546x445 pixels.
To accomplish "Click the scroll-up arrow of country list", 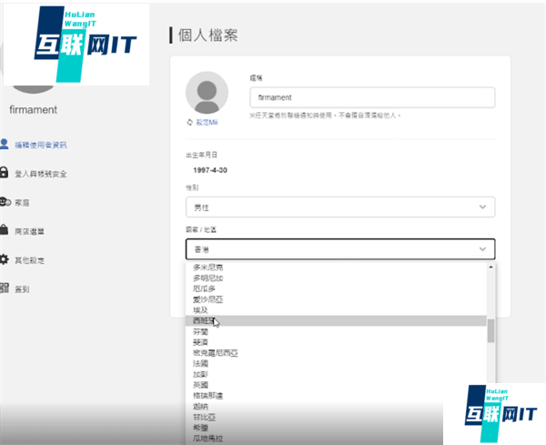I will tap(491, 267).
